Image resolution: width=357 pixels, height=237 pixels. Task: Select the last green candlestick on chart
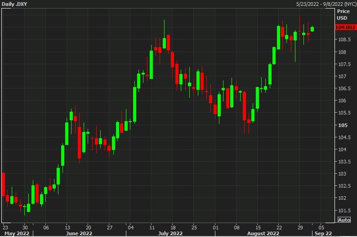point(312,29)
